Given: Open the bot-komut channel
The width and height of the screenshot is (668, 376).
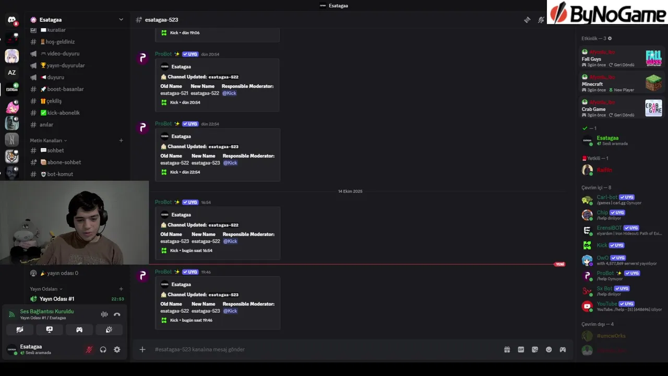Looking at the screenshot, I should 60,174.
